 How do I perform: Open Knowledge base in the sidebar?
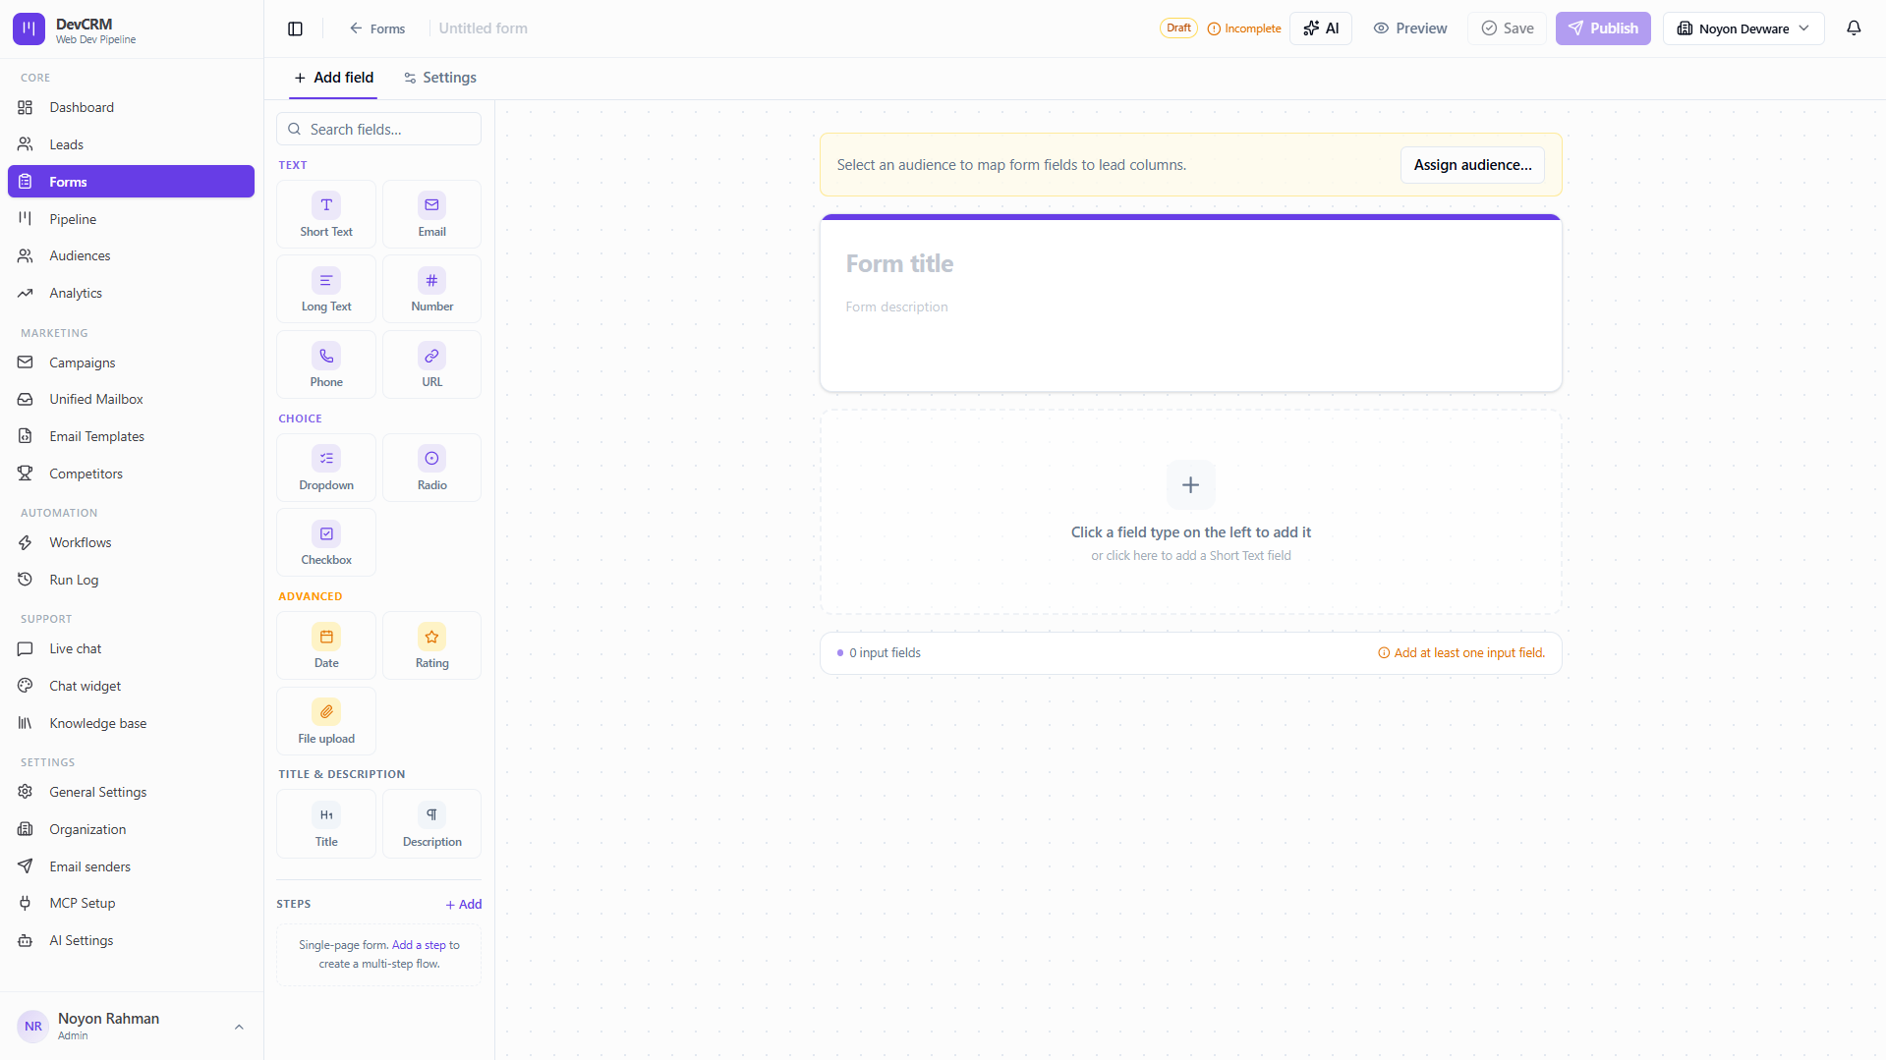coord(131,723)
